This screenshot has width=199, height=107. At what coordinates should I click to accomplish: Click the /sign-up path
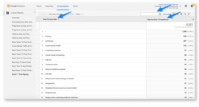coord(48,60)
